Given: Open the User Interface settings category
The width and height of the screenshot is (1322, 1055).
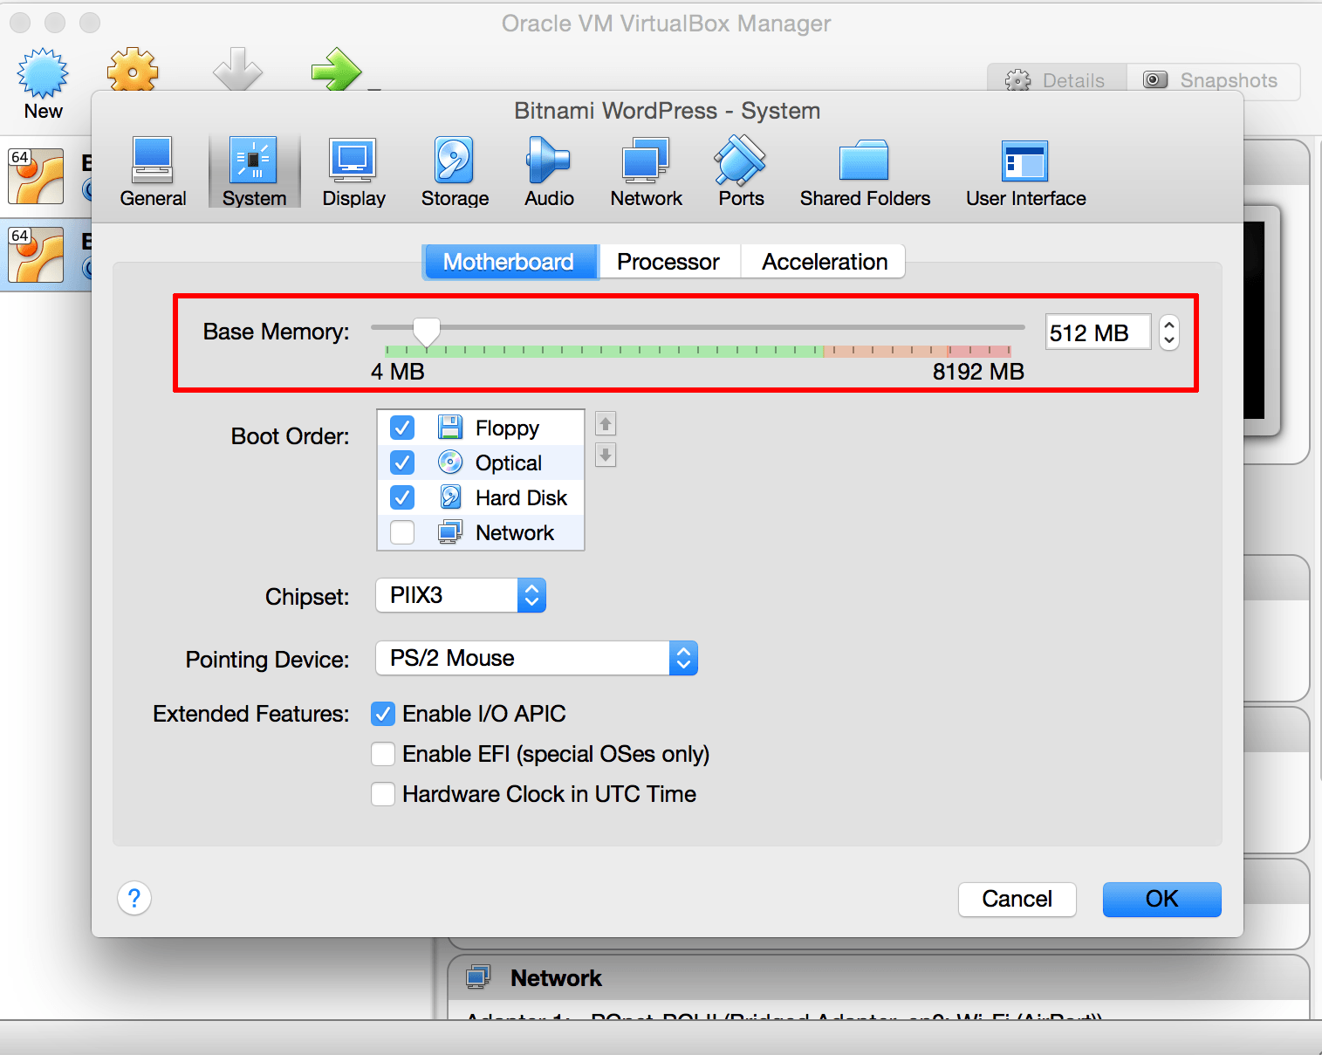Looking at the screenshot, I should pos(1025,172).
